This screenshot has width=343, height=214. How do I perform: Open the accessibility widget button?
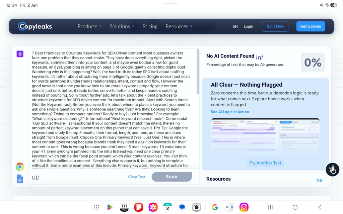click(x=332, y=170)
